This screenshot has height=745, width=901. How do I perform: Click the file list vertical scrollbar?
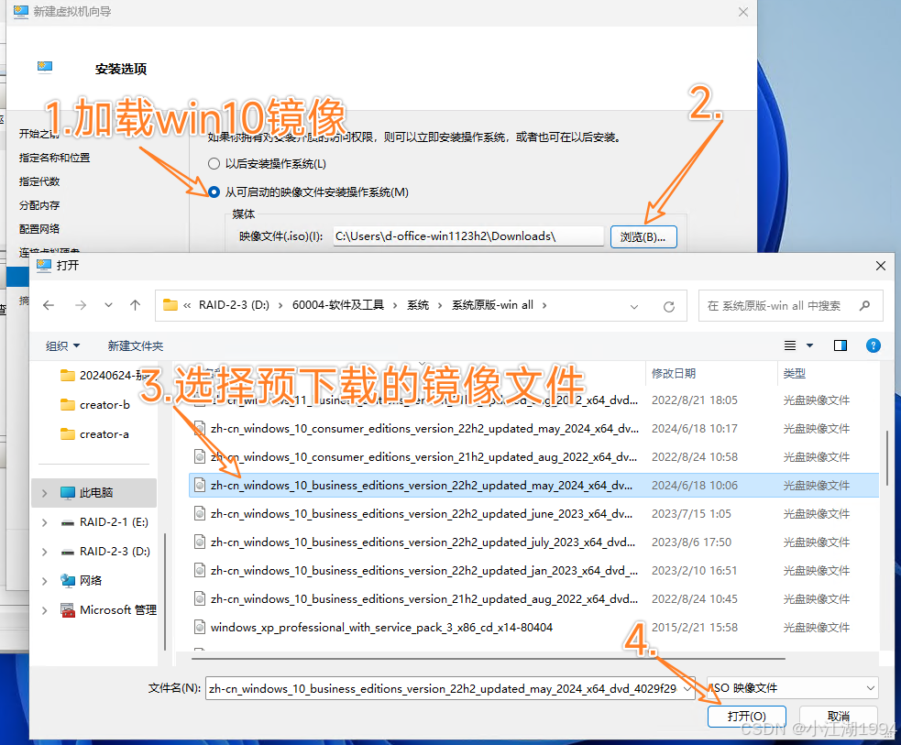(x=886, y=459)
